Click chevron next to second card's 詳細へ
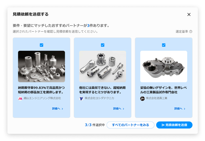The image size is (205, 141). pyautogui.click(x=124, y=109)
